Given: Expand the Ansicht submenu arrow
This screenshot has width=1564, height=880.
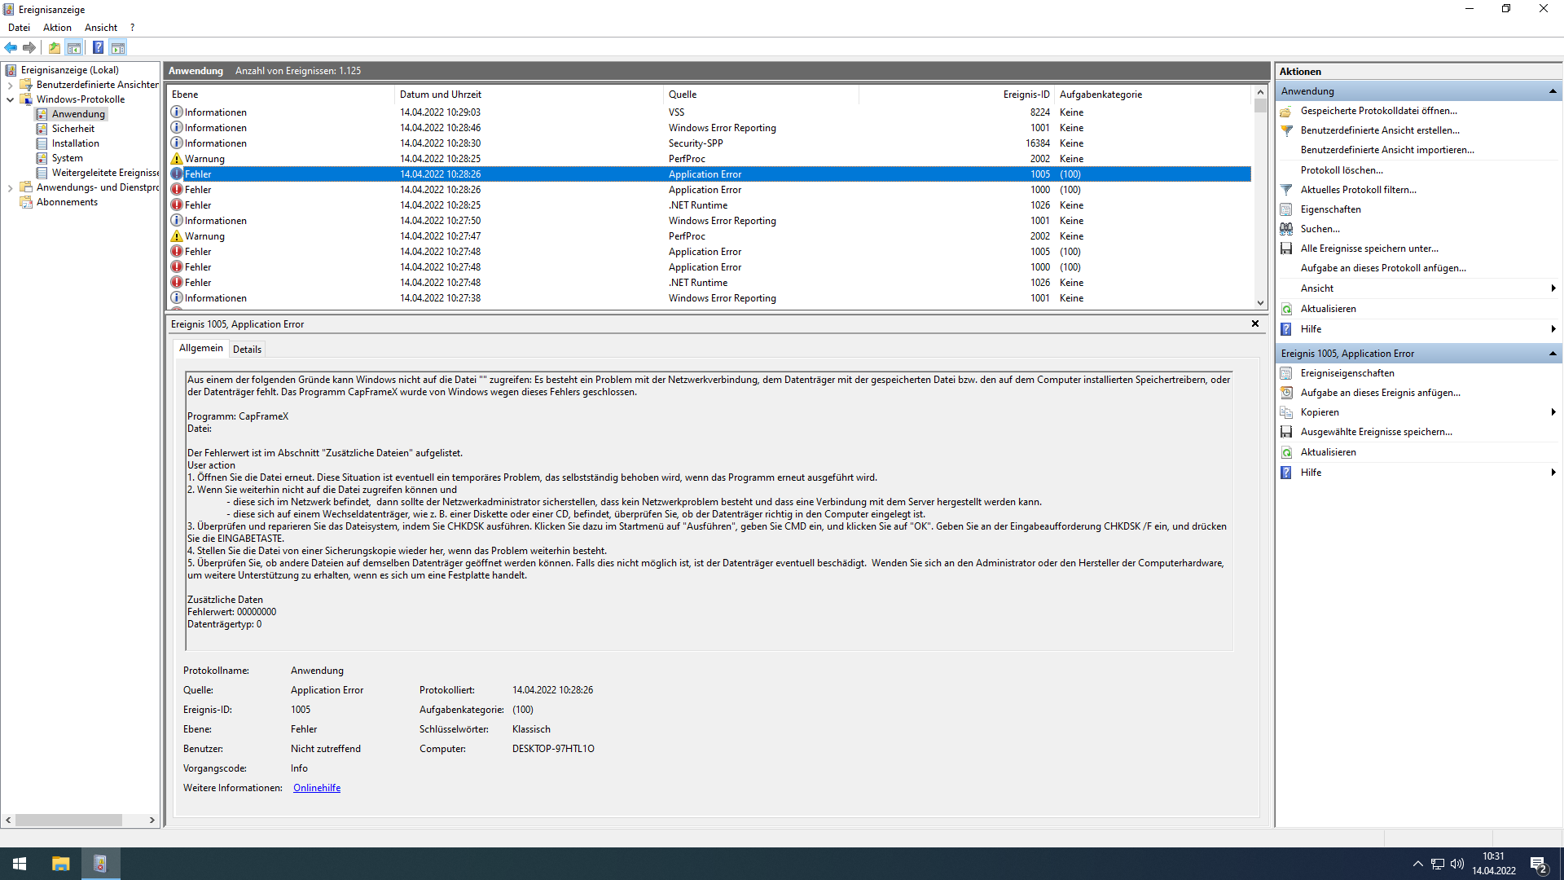Looking at the screenshot, I should click(x=1553, y=288).
